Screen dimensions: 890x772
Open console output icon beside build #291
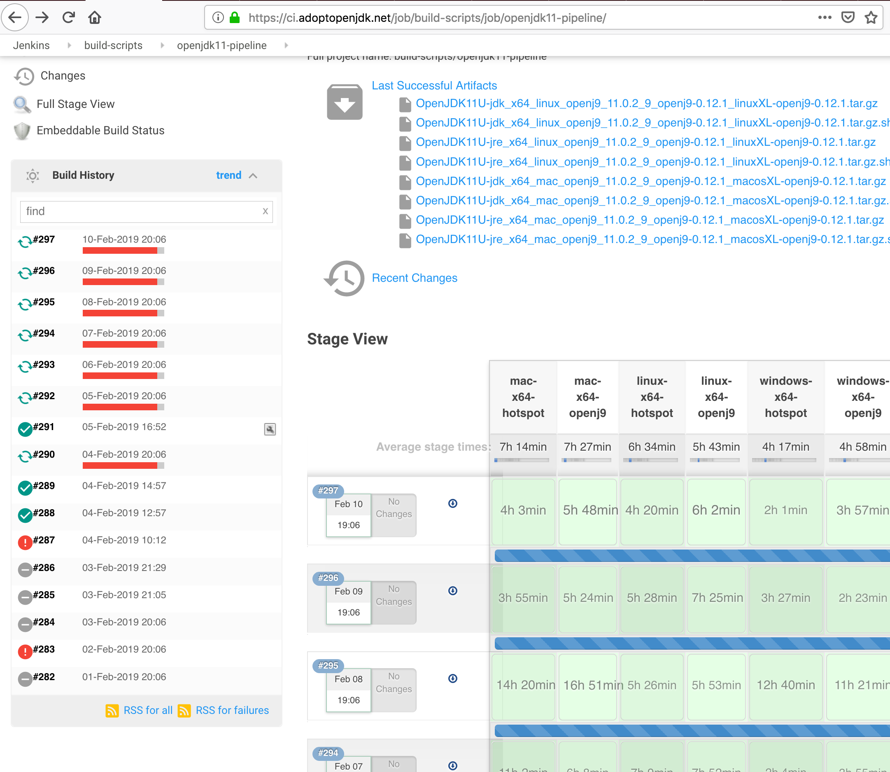270,429
